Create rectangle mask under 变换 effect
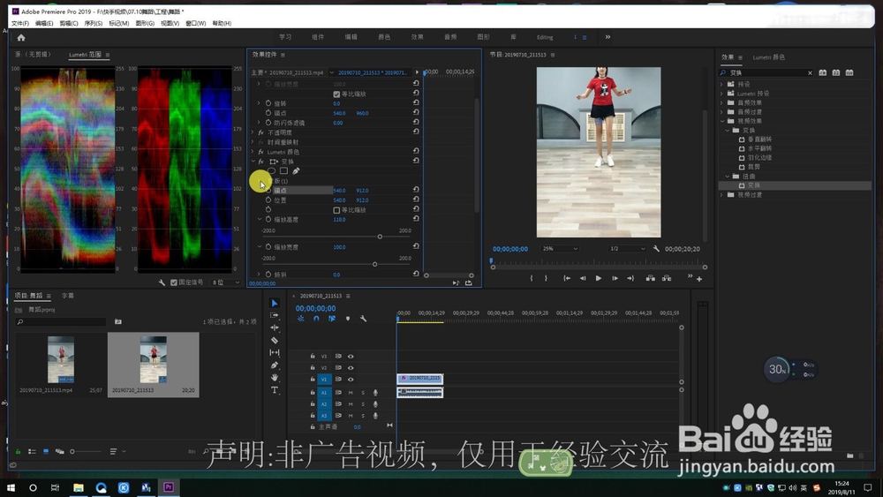883x497 pixels. 283,171
